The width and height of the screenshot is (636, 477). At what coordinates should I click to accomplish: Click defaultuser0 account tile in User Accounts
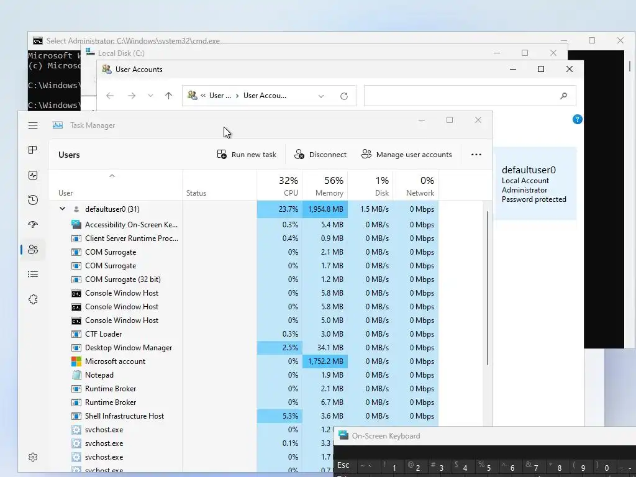click(x=535, y=184)
